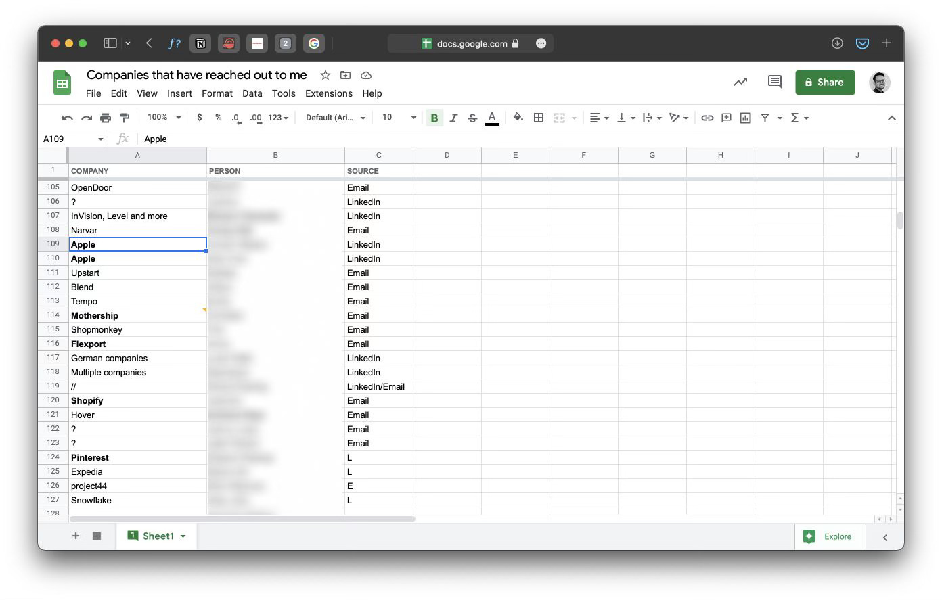Open the functions dropdown
942x600 pixels.
tap(799, 118)
